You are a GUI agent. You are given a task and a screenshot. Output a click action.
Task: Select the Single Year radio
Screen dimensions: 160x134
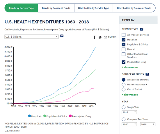(x=124, y=107)
